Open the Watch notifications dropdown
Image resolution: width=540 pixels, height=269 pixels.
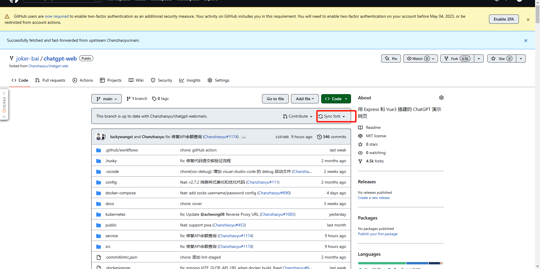tap(421, 58)
